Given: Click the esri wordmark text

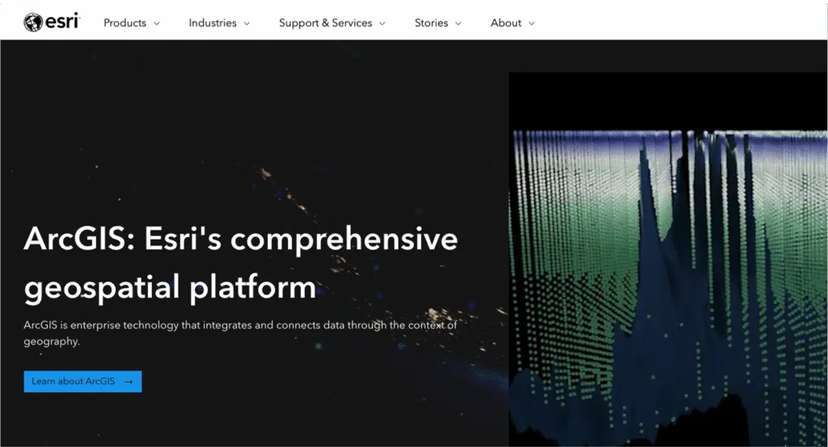Looking at the screenshot, I should [x=62, y=22].
